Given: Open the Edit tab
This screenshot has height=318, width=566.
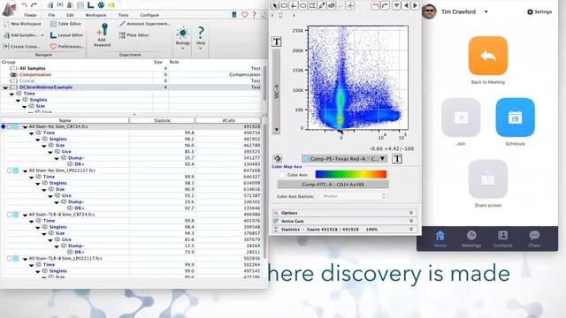Looking at the screenshot, I should point(70,15).
